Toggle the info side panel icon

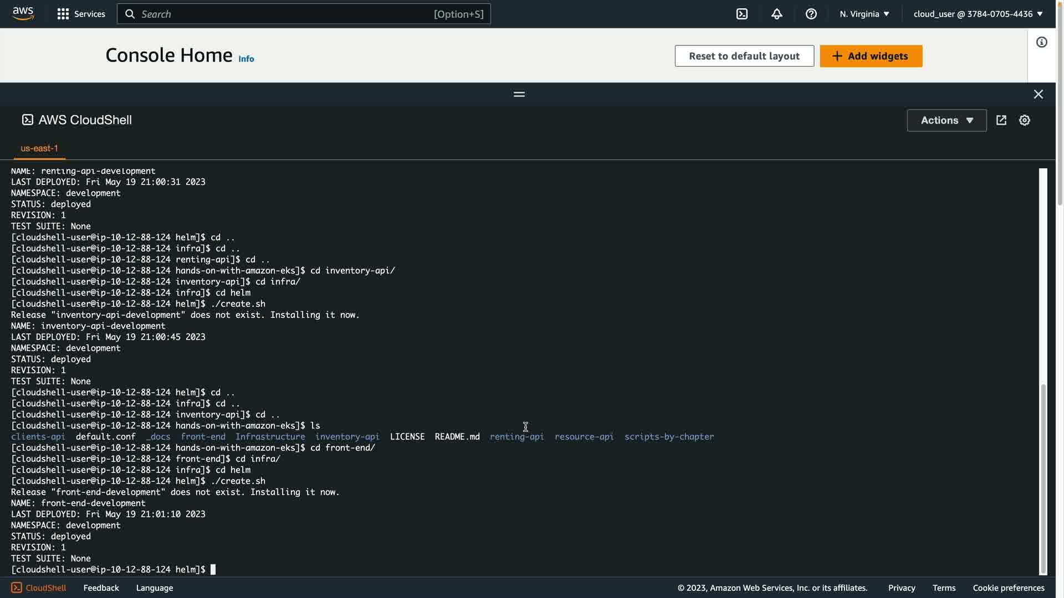1042,42
